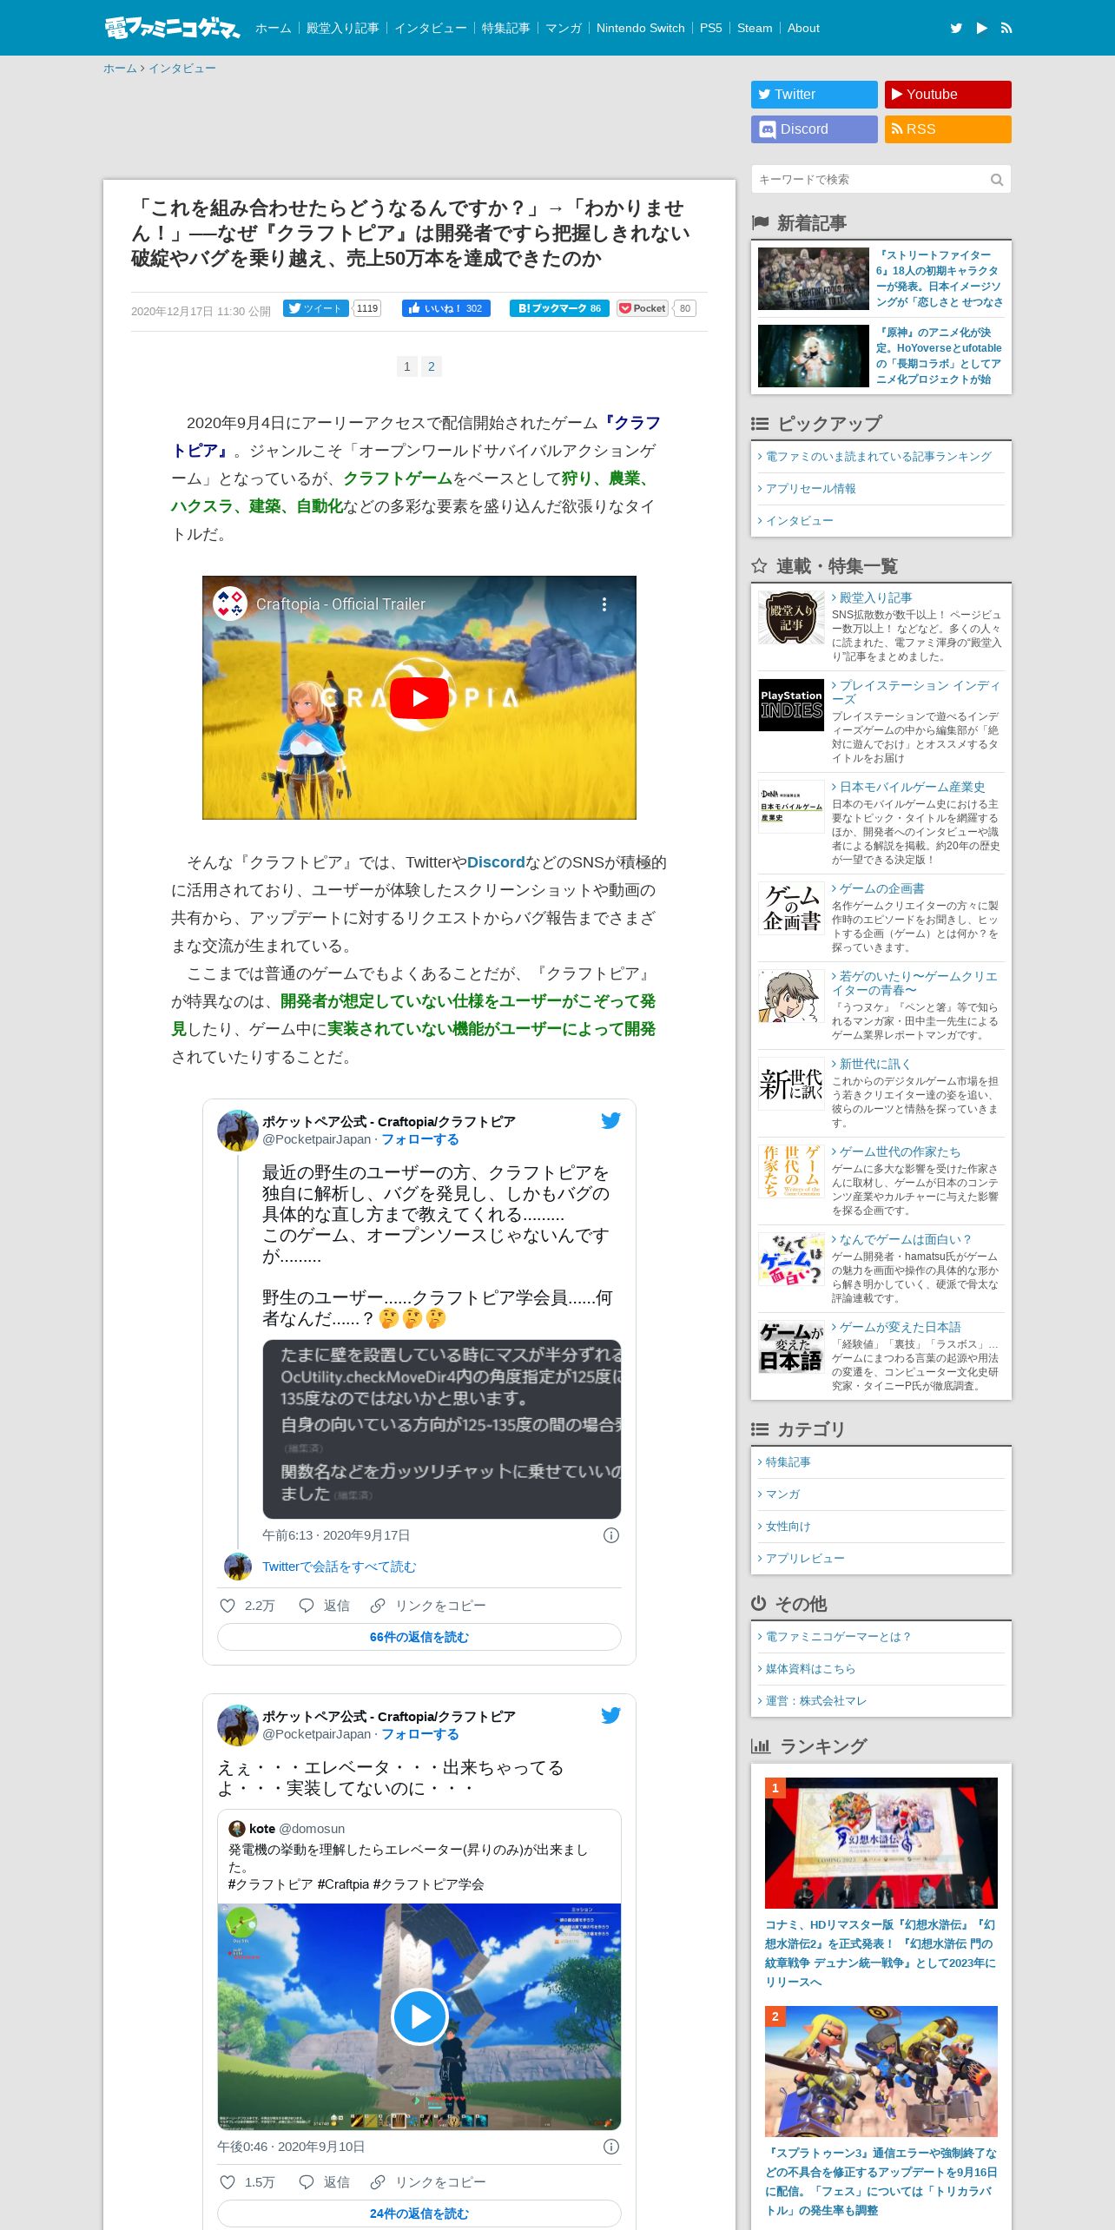Click the ホーム breadcrumb link
This screenshot has height=2230, width=1115.
pyautogui.click(x=120, y=69)
